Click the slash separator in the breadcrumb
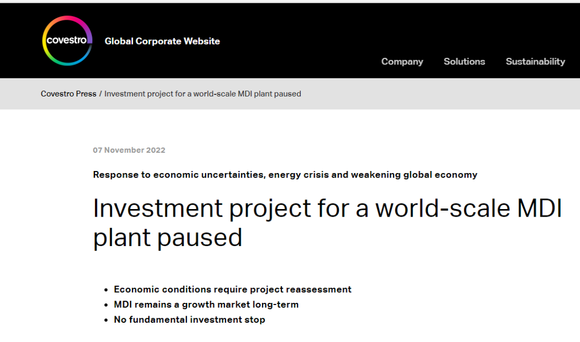Image resolution: width=580 pixels, height=342 pixels. coord(100,94)
